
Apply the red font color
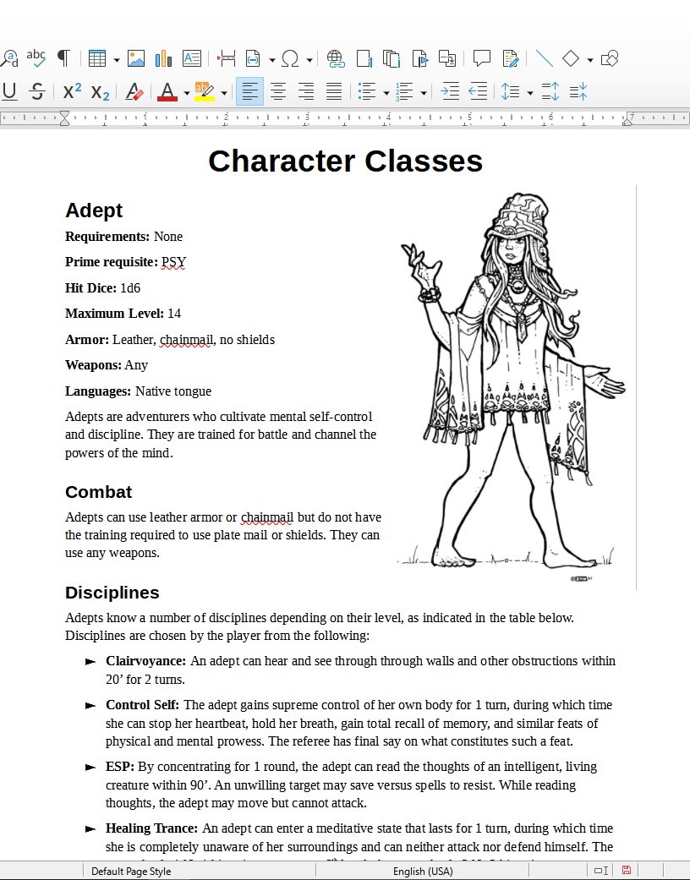pyautogui.click(x=167, y=91)
